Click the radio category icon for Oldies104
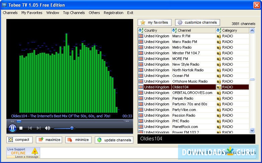Screen dimensions: 262x163 pos(219,87)
